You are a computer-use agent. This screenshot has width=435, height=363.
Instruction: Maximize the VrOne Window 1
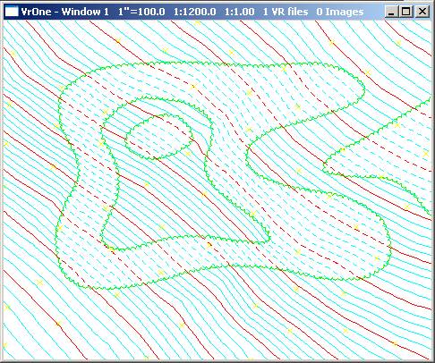coord(406,12)
